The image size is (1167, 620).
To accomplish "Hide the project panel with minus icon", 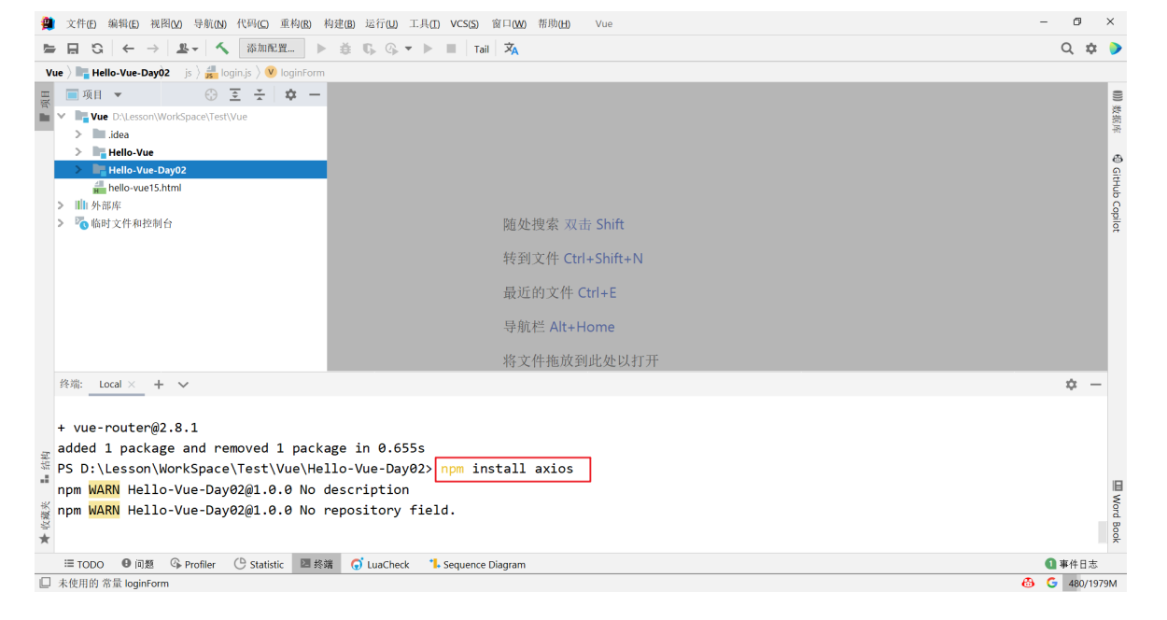I will [315, 94].
